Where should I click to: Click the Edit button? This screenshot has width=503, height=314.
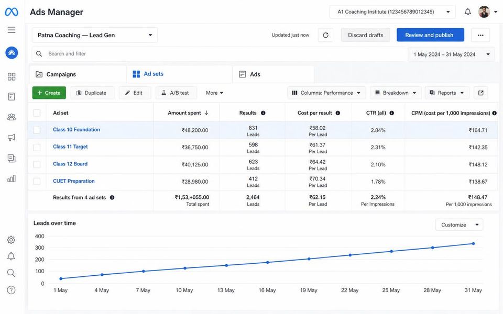pyautogui.click(x=135, y=93)
